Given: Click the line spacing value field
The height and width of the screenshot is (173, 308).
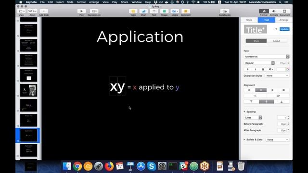Looking at the screenshot, I should [282, 117].
